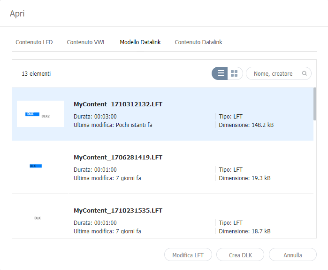Click the vertical scrollbar of the list

(315, 103)
